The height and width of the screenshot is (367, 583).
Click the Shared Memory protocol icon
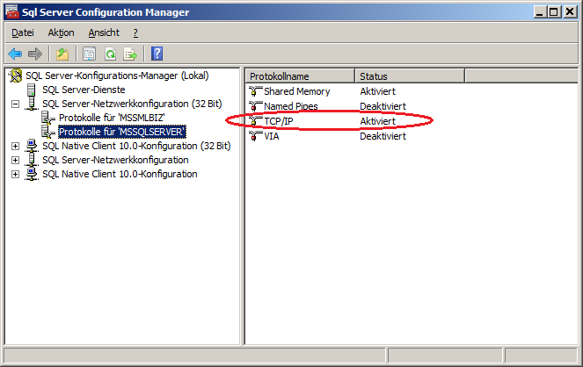click(x=255, y=91)
